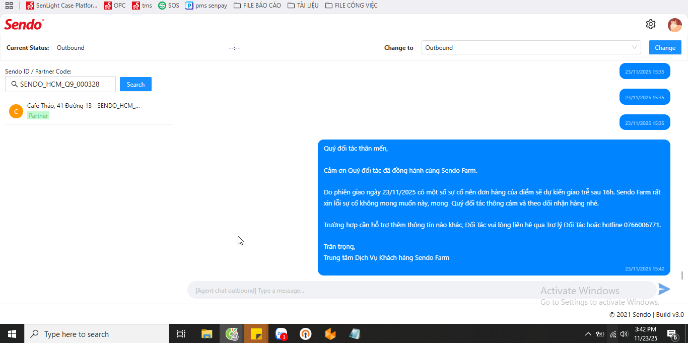The height and width of the screenshot is (343, 688).
Task: Click the chat scrollbar thumb
Action: pos(682,275)
